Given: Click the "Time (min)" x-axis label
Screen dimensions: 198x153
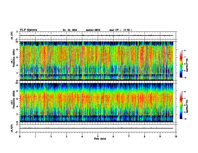Looking at the screenshot, I should pyautogui.click(x=100, y=139).
